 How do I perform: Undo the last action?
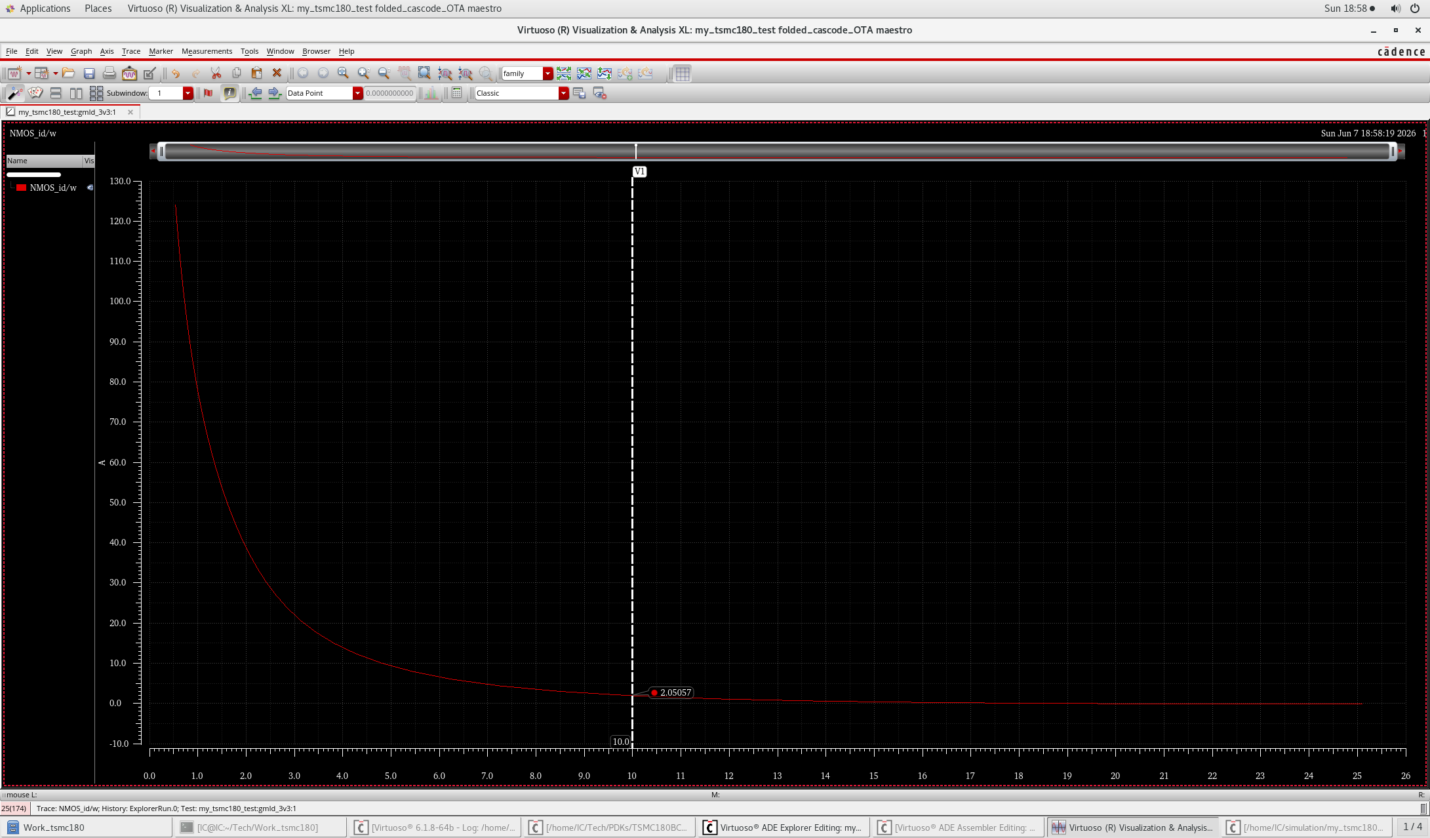click(176, 73)
